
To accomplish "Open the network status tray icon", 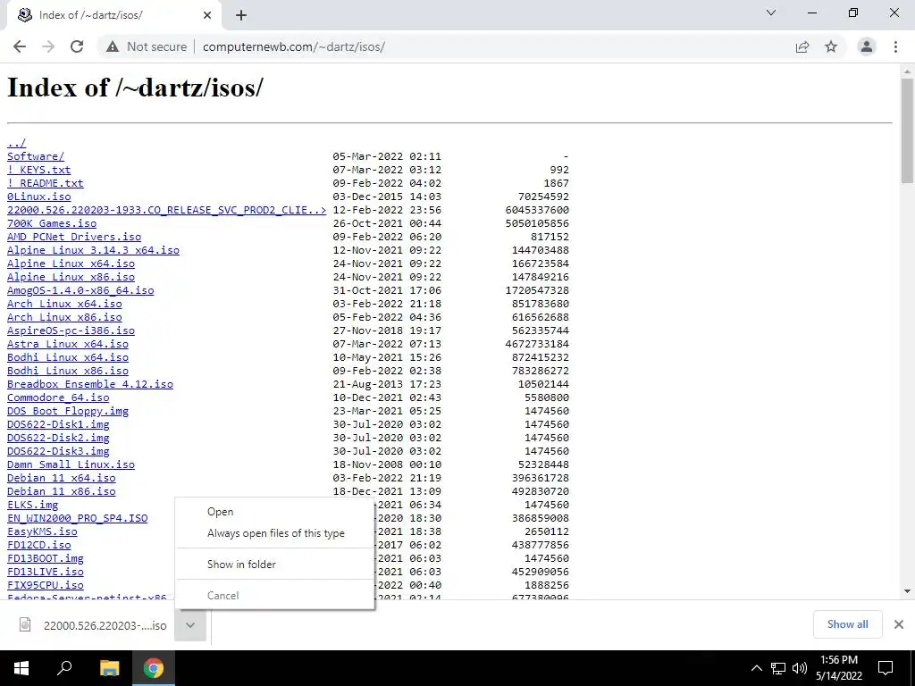I will pos(778,668).
